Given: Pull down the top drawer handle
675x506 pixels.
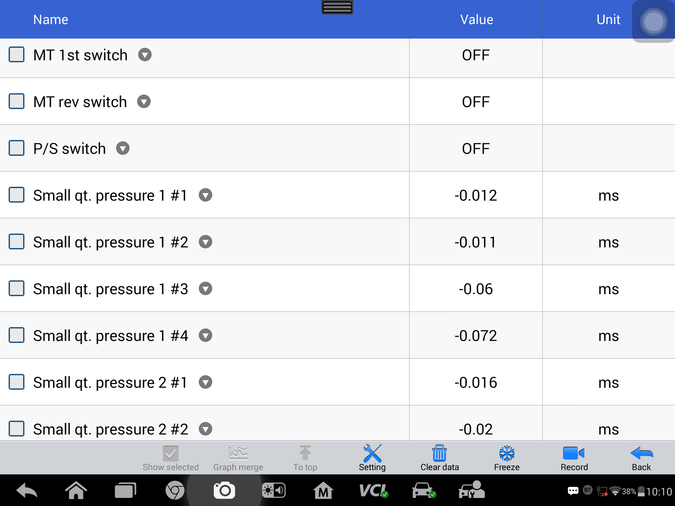Looking at the screenshot, I should (337, 7).
